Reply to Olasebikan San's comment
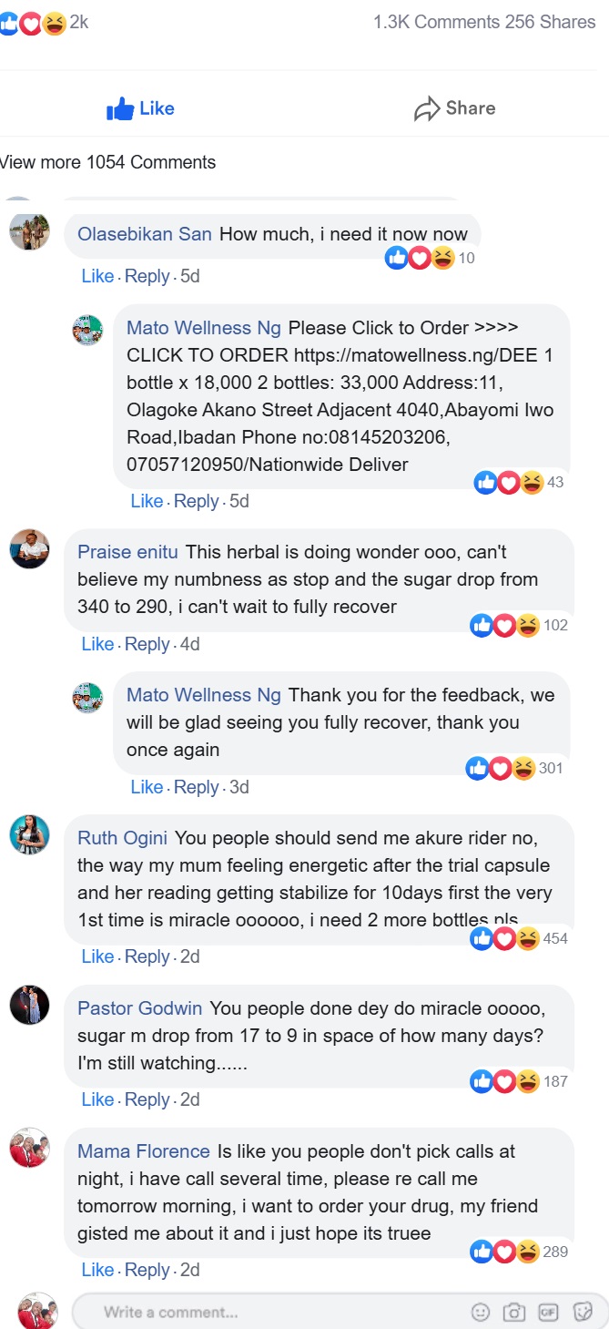This screenshot has height=1329, width=609. (x=147, y=276)
